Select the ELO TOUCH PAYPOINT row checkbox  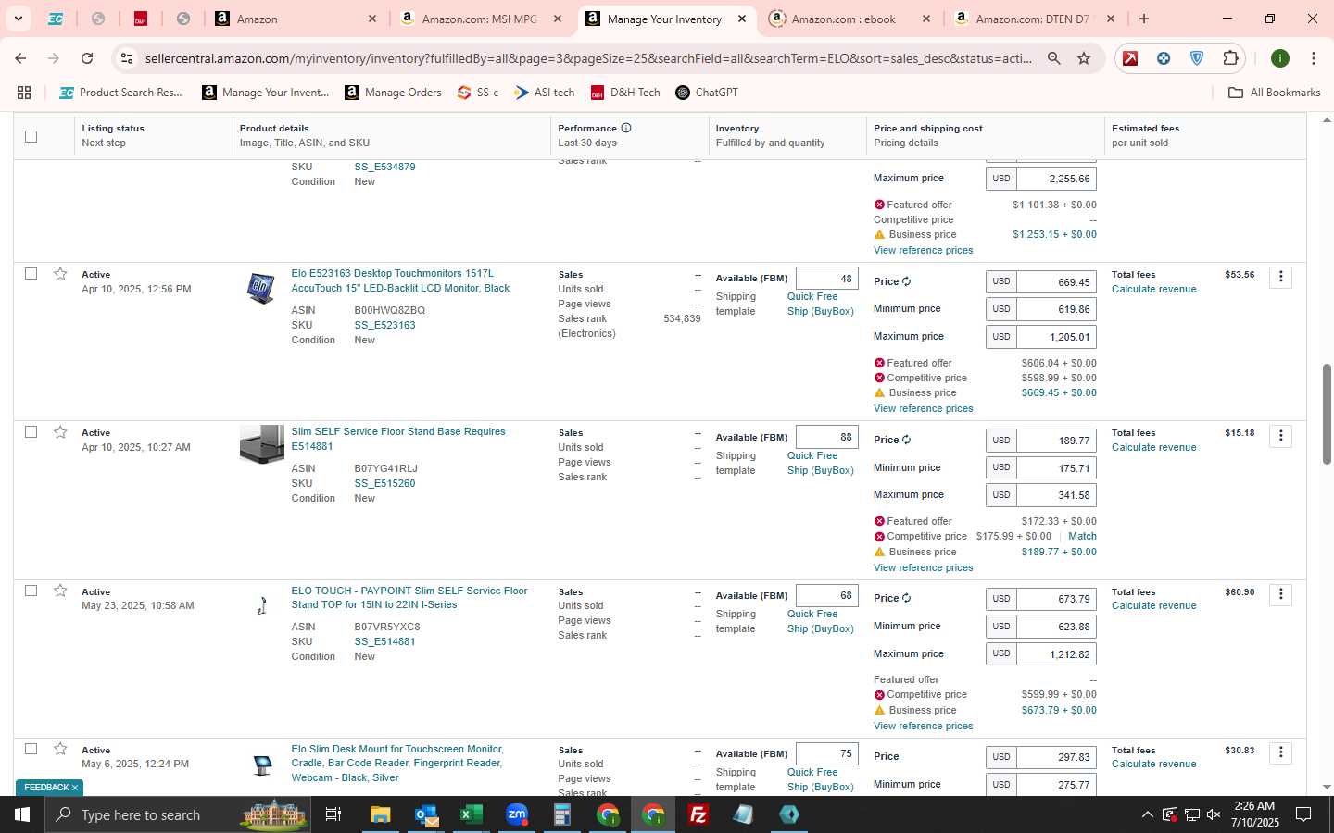[x=31, y=591]
